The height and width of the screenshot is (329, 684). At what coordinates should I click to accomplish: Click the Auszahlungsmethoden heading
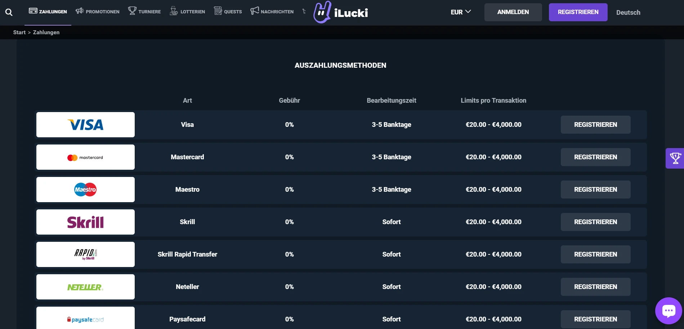(x=340, y=65)
